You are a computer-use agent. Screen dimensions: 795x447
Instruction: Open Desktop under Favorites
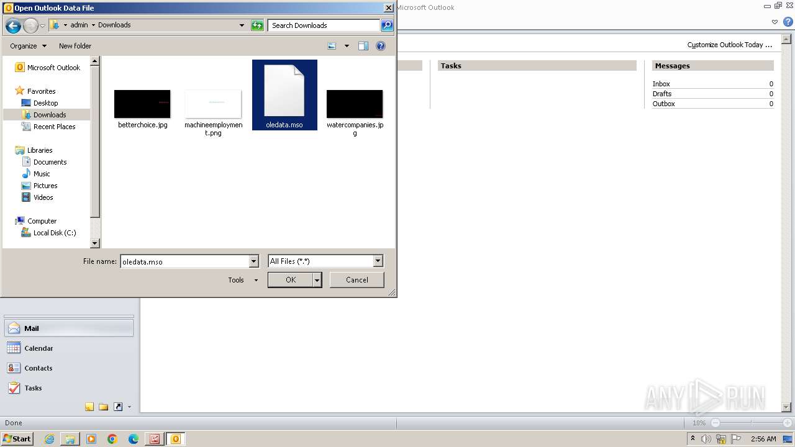[x=40, y=103]
